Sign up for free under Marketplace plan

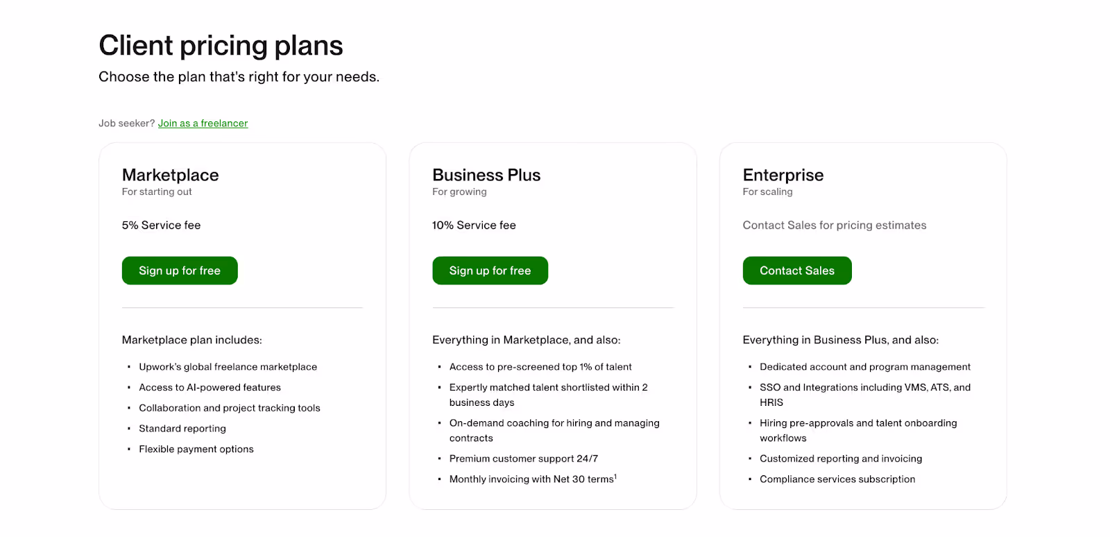[x=180, y=271]
